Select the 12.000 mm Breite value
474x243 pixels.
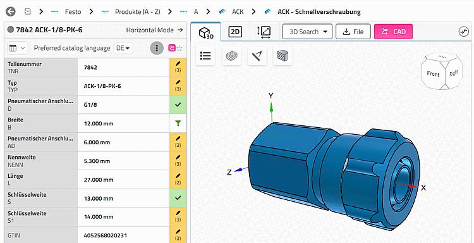[x=123, y=123]
